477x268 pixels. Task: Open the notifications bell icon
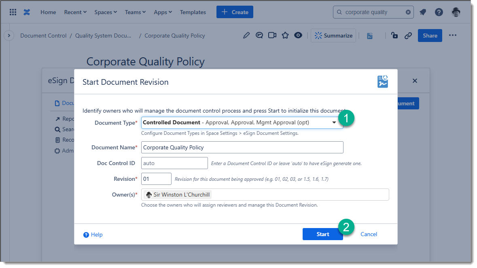pos(423,12)
